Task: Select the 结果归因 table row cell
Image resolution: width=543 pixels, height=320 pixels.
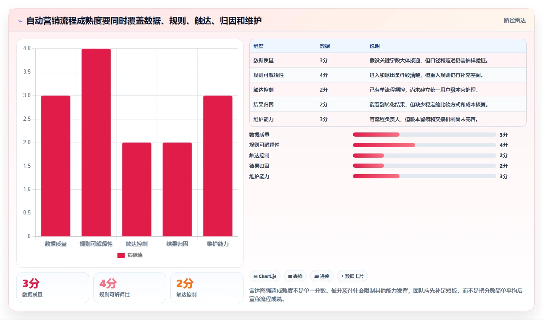Action: (x=264, y=105)
